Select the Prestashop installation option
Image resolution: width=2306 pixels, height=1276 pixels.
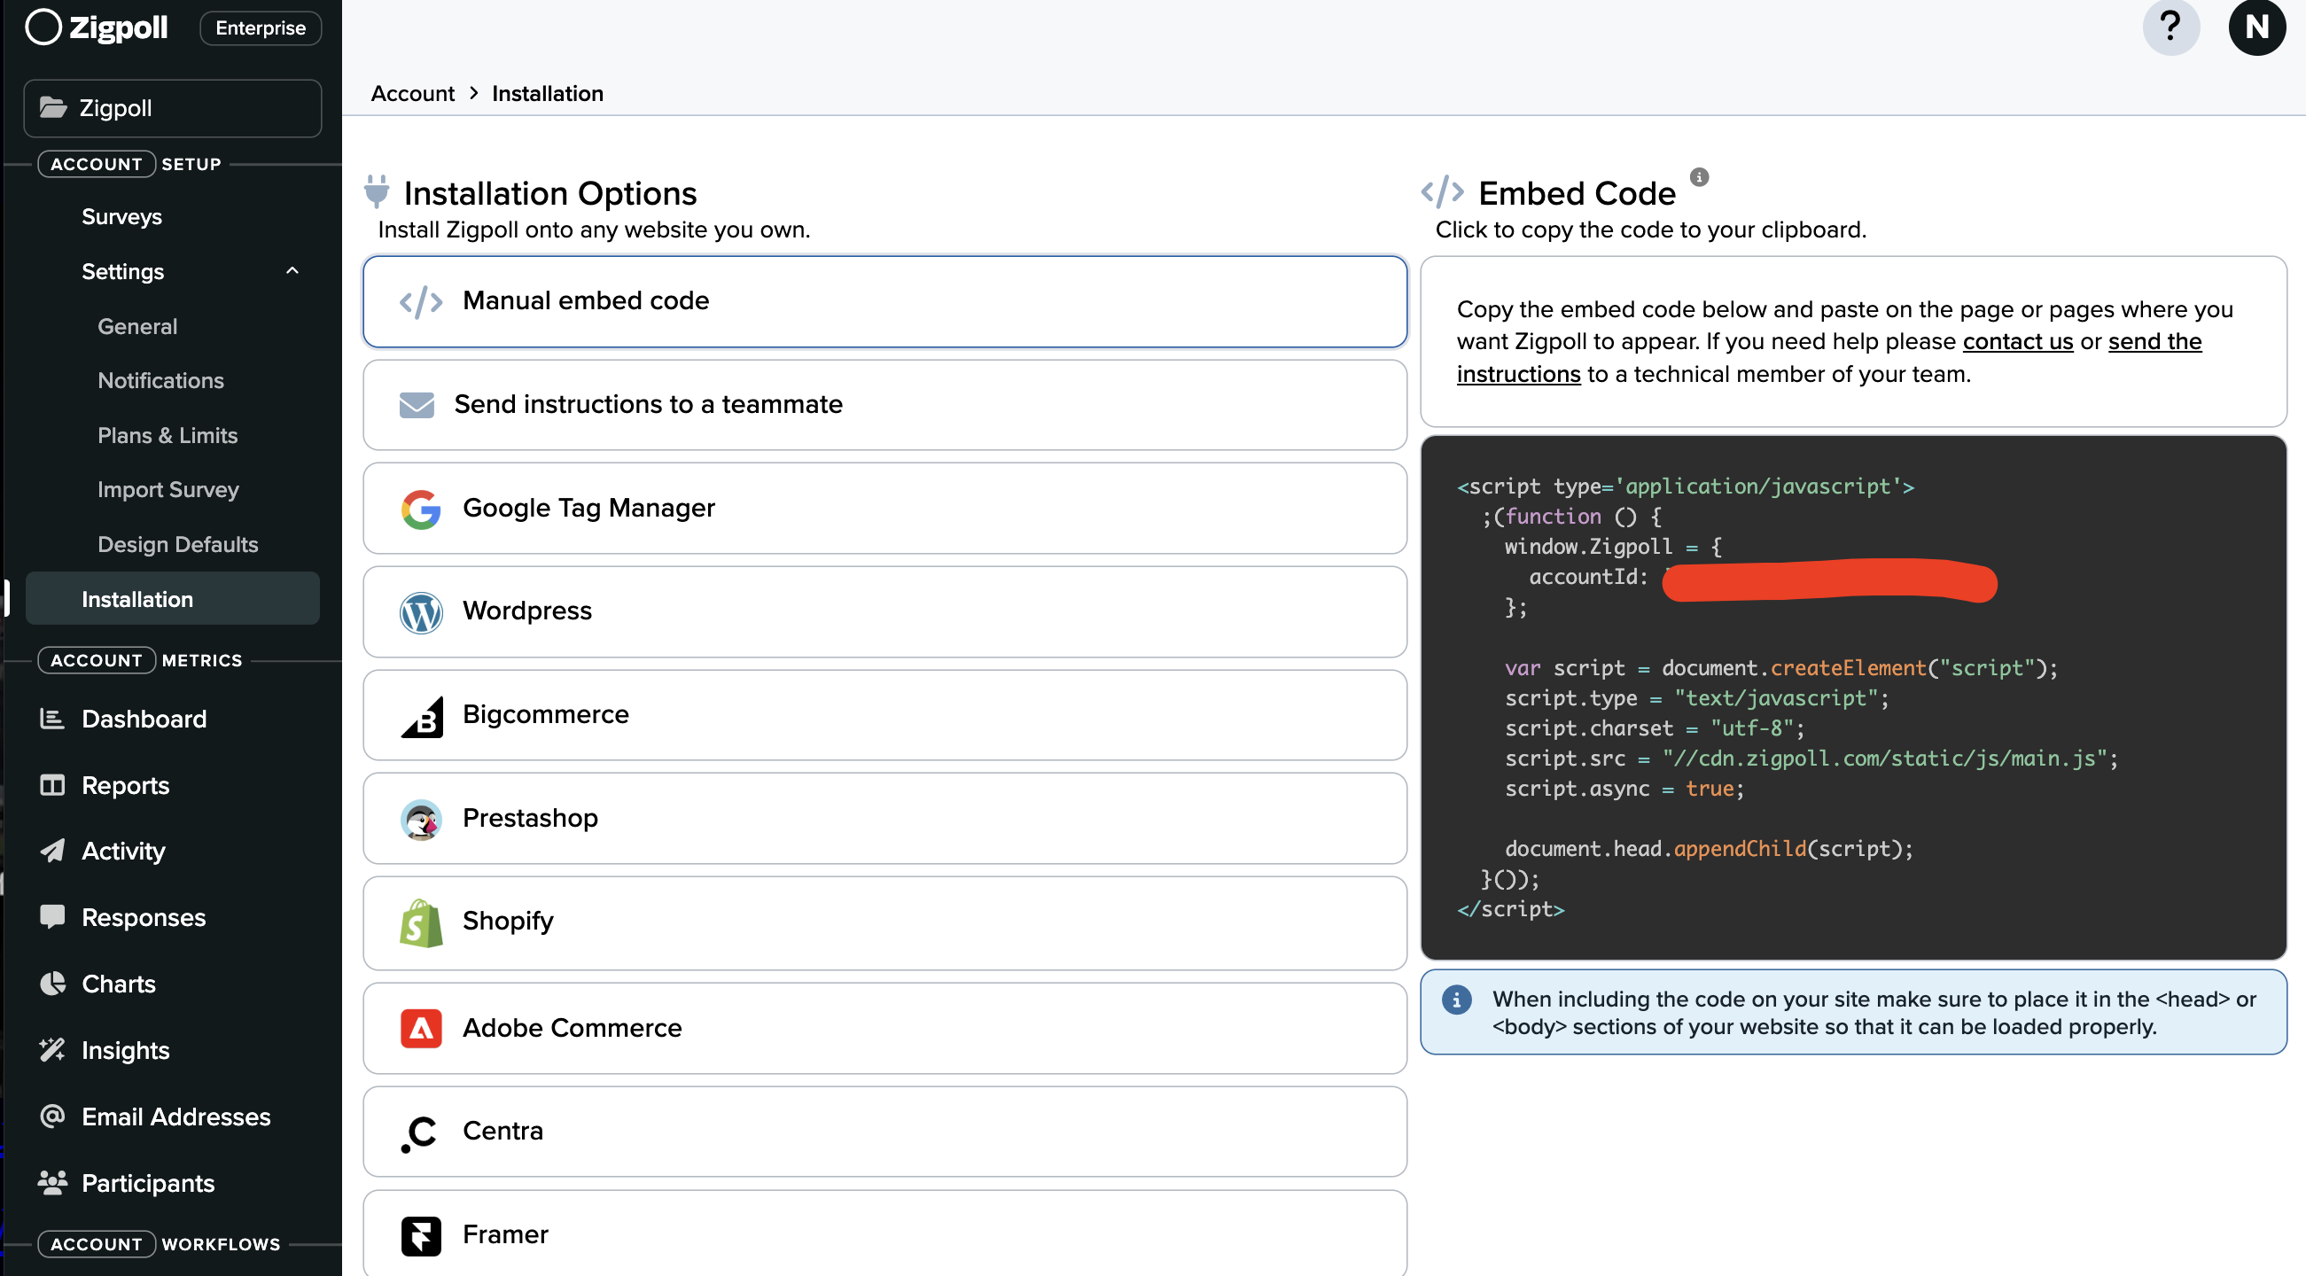pyautogui.click(x=884, y=818)
